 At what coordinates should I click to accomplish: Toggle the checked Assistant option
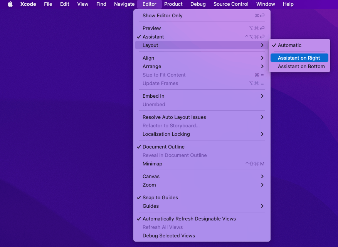coord(202,37)
